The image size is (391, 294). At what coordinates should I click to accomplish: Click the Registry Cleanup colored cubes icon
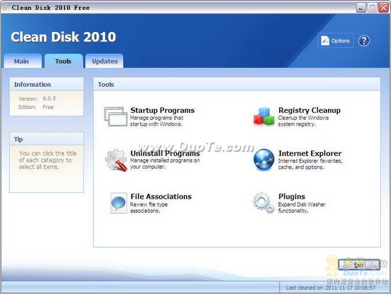(264, 116)
